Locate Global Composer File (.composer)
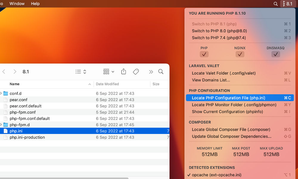Viewport: 298px width, 179px height. pyautogui.click(x=240, y=129)
